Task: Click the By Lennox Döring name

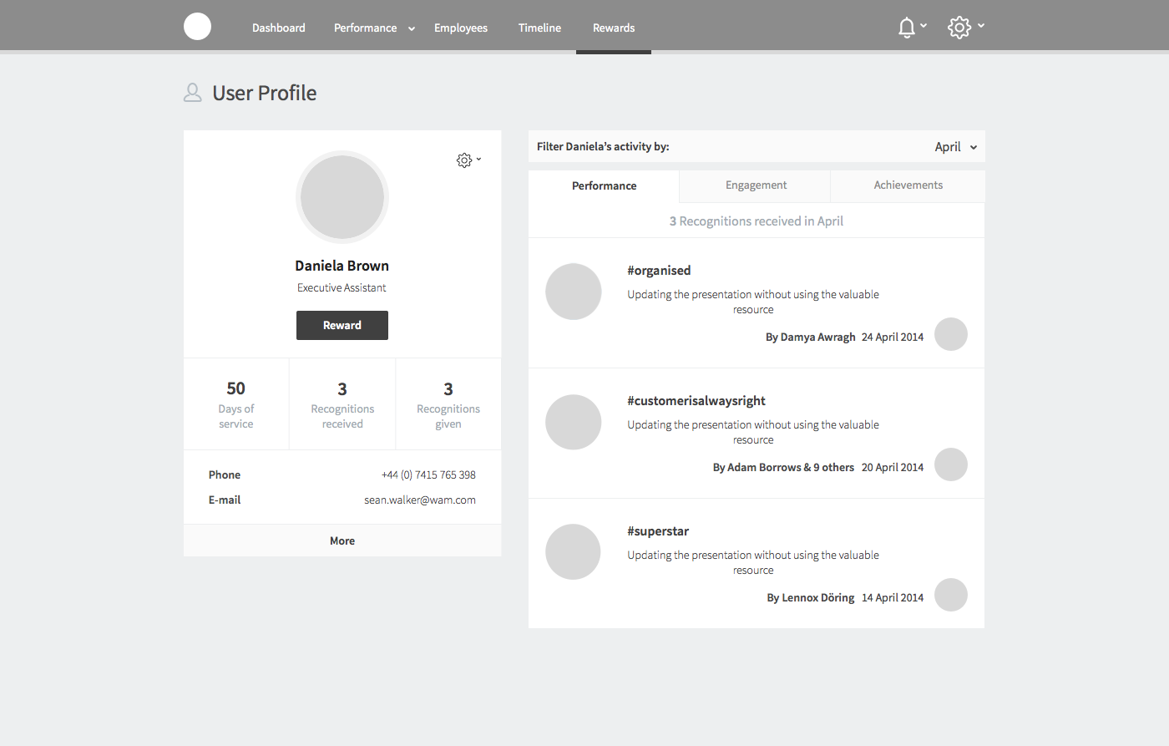Action: pos(811,597)
